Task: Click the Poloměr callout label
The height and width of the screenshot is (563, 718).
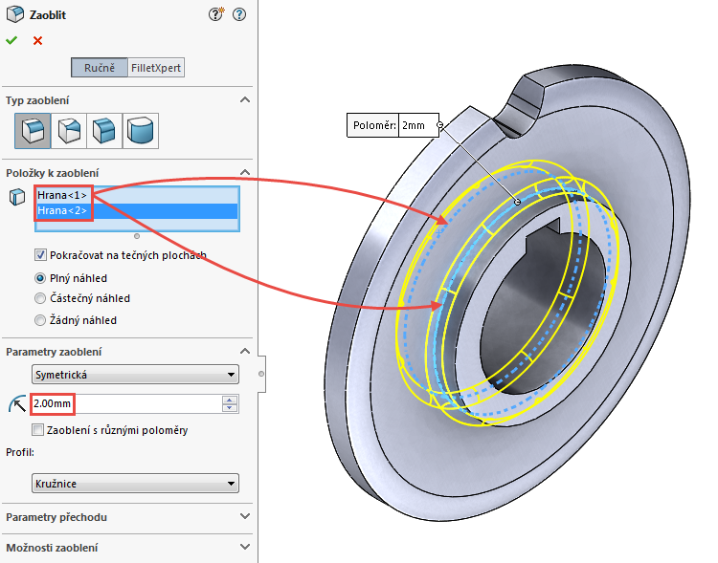Action: (374, 125)
